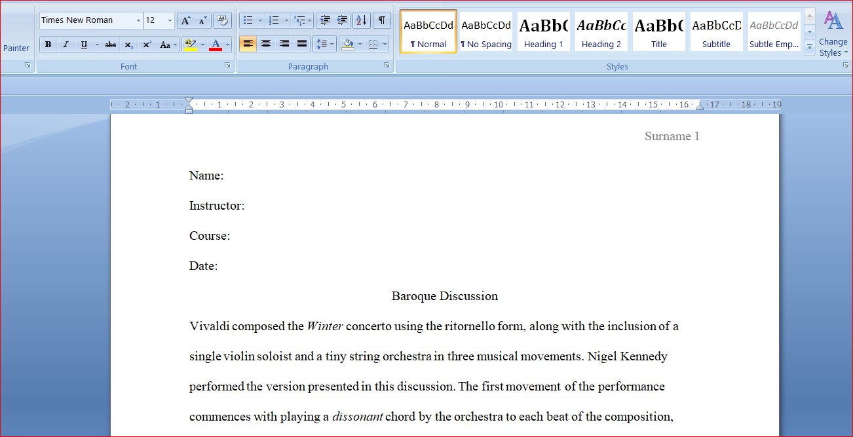Click the Grow Font icon
This screenshot has width=853, height=437.
pyautogui.click(x=185, y=20)
